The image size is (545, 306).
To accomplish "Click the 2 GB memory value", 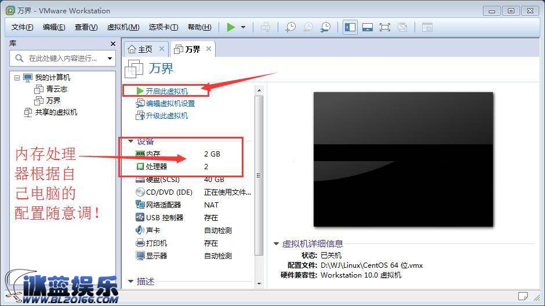I will click(x=212, y=154).
